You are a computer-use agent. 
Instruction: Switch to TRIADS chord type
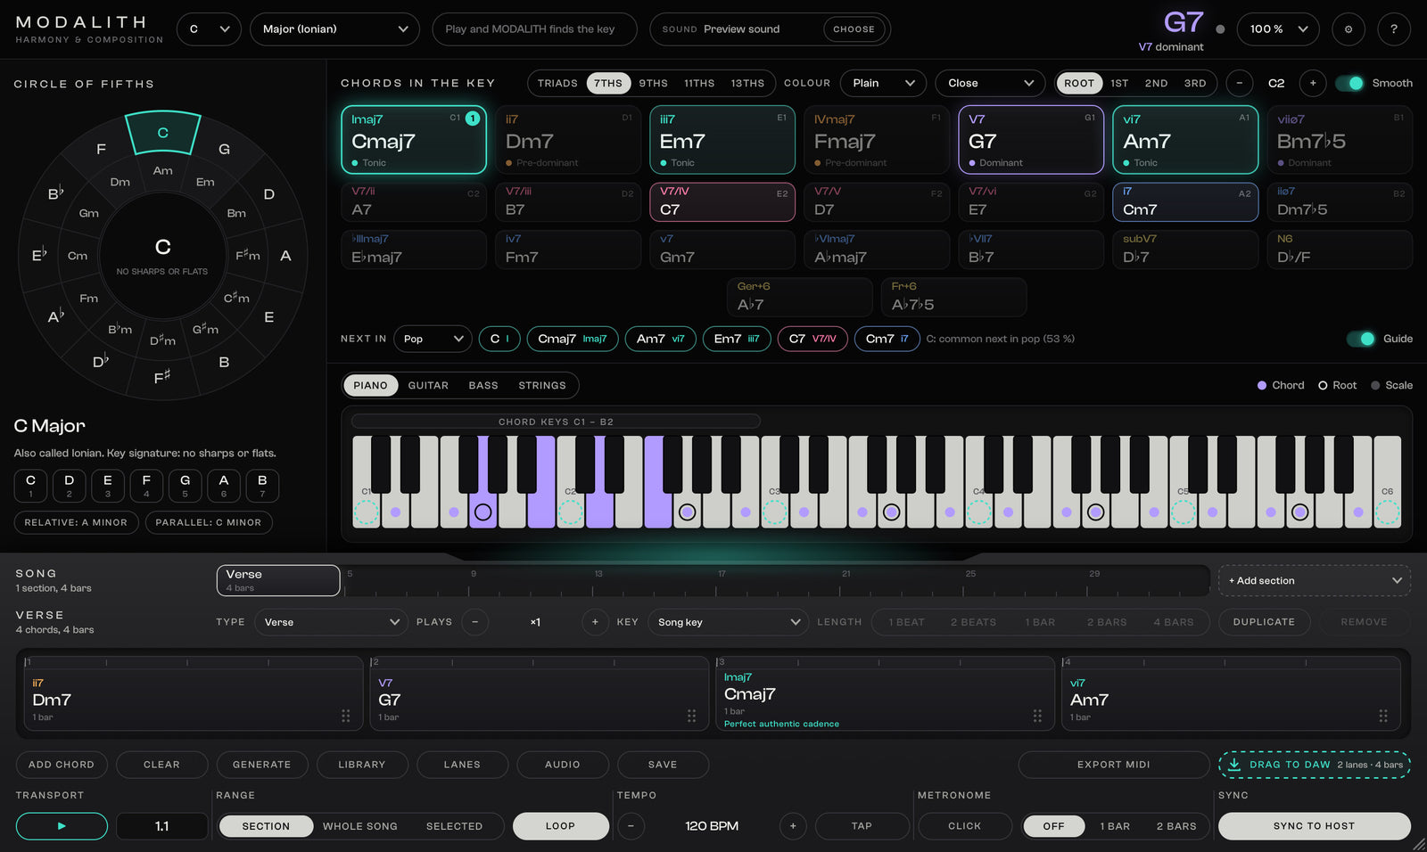pyautogui.click(x=557, y=83)
